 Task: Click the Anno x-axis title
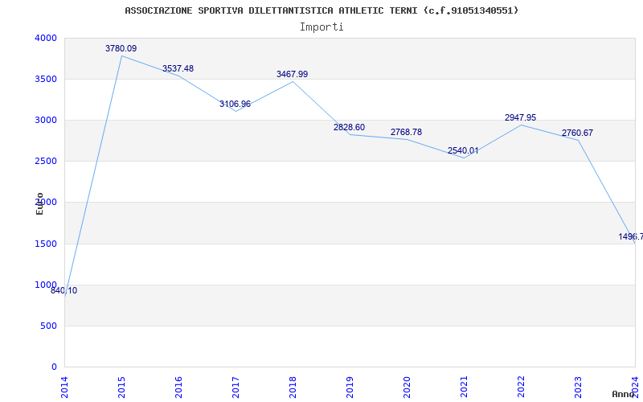pyautogui.click(x=624, y=394)
